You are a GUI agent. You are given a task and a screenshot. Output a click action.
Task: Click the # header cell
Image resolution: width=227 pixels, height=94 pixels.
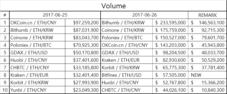coord(5,15)
